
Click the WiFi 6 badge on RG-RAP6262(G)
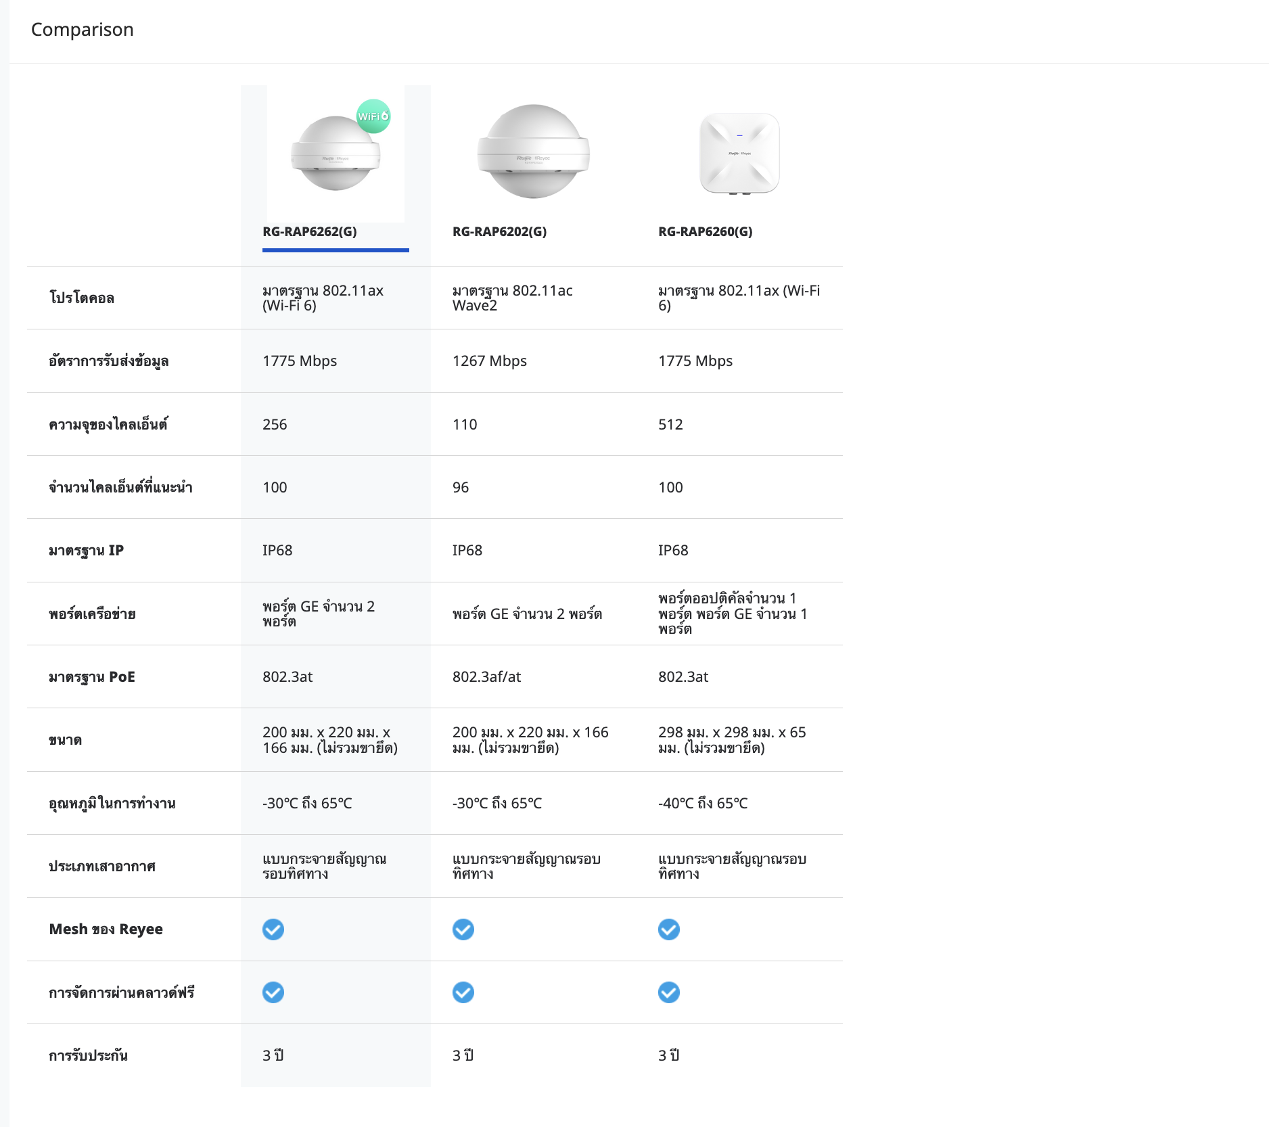373,116
